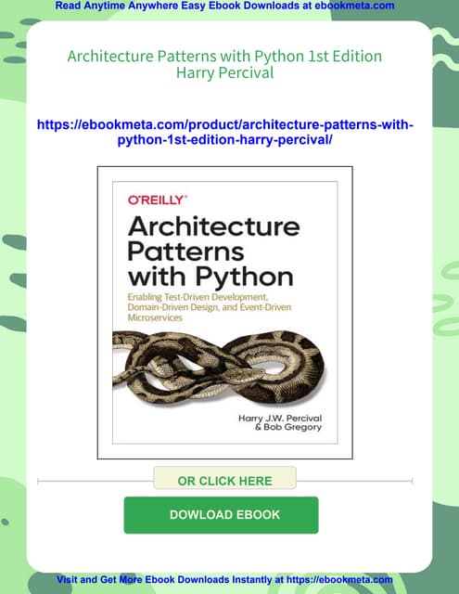Click the python snake illustration
The width and height of the screenshot is (459, 594).
pos(219,366)
